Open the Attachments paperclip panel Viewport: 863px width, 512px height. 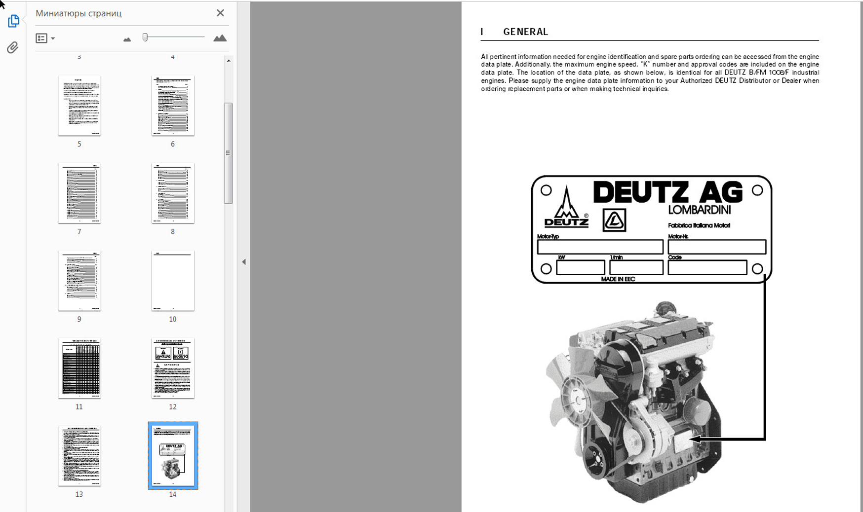[13, 47]
